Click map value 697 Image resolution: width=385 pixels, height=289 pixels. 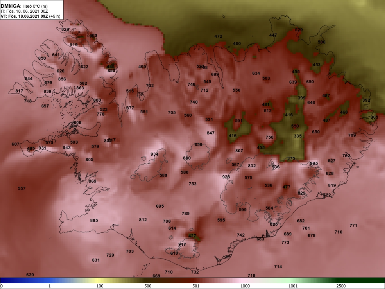pyautogui.click(x=45, y=106)
